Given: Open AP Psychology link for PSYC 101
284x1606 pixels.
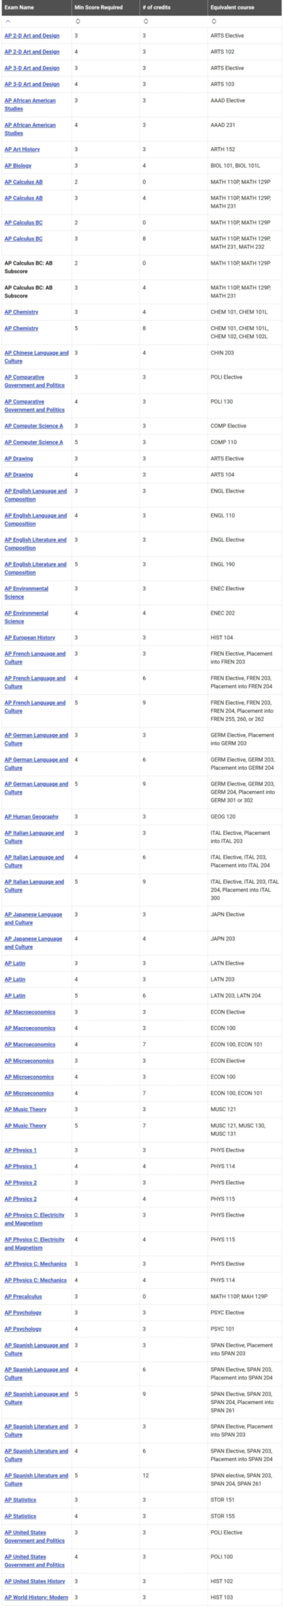Looking at the screenshot, I should point(23,1329).
